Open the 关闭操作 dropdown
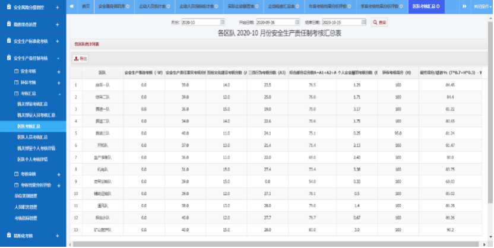This screenshot has height=248, width=494. pyautogui.click(x=482, y=7)
